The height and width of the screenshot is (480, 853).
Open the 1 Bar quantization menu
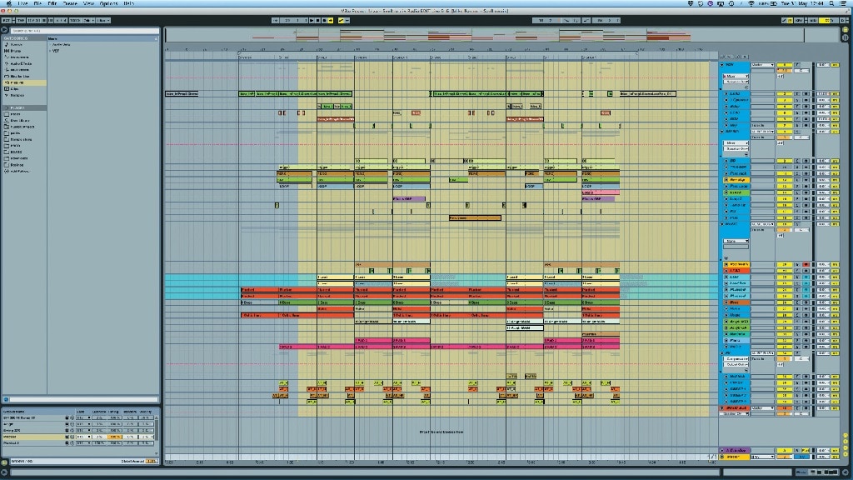click(103, 20)
